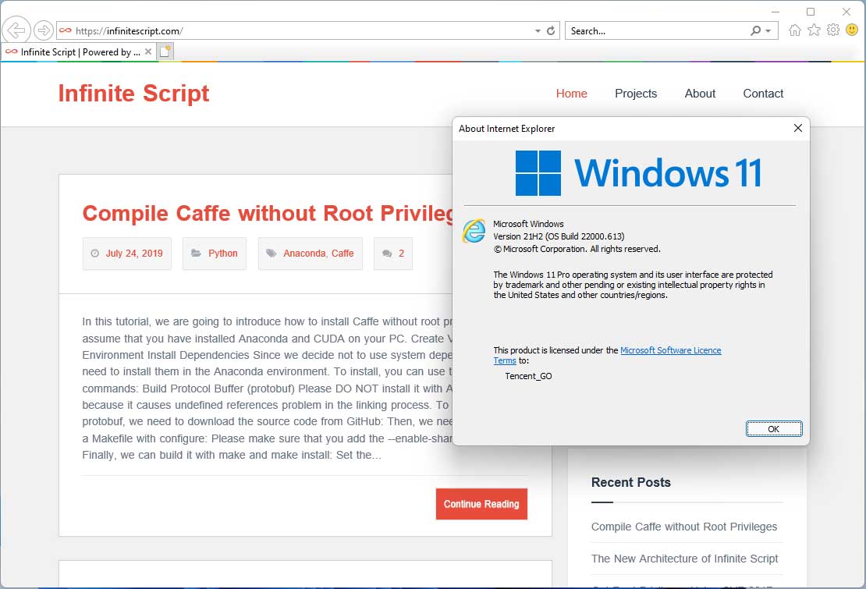Viewport: 866px width, 589px height.
Task: Close the Internet Explorer window
Action: (846, 12)
